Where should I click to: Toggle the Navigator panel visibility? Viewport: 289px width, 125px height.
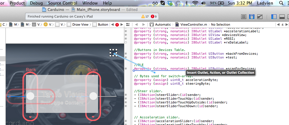(x=274, y=17)
